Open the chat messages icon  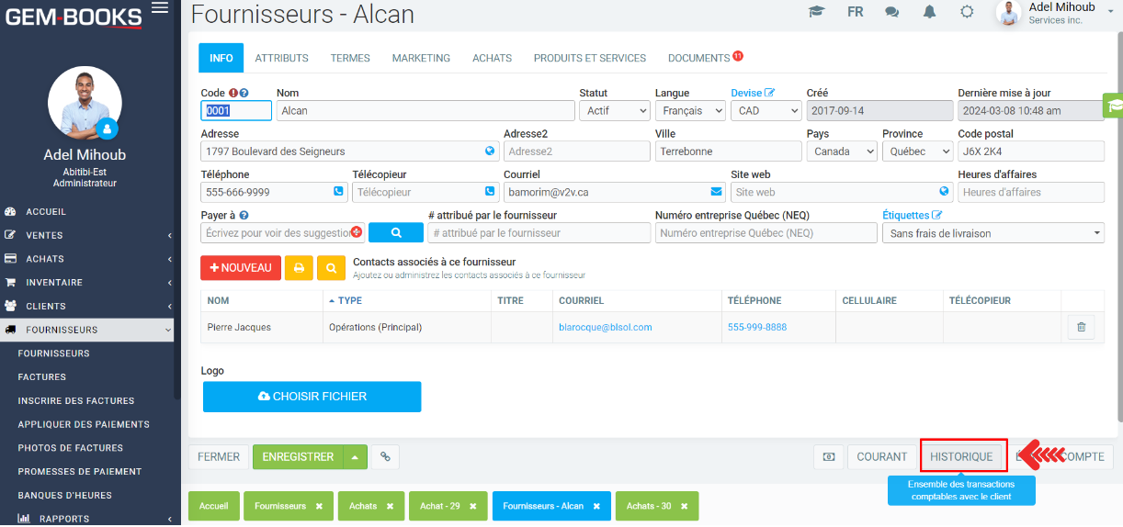(891, 12)
